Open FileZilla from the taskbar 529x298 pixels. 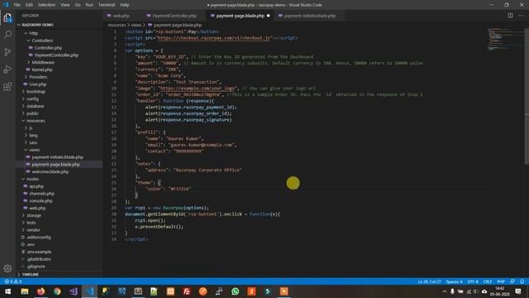point(187,291)
